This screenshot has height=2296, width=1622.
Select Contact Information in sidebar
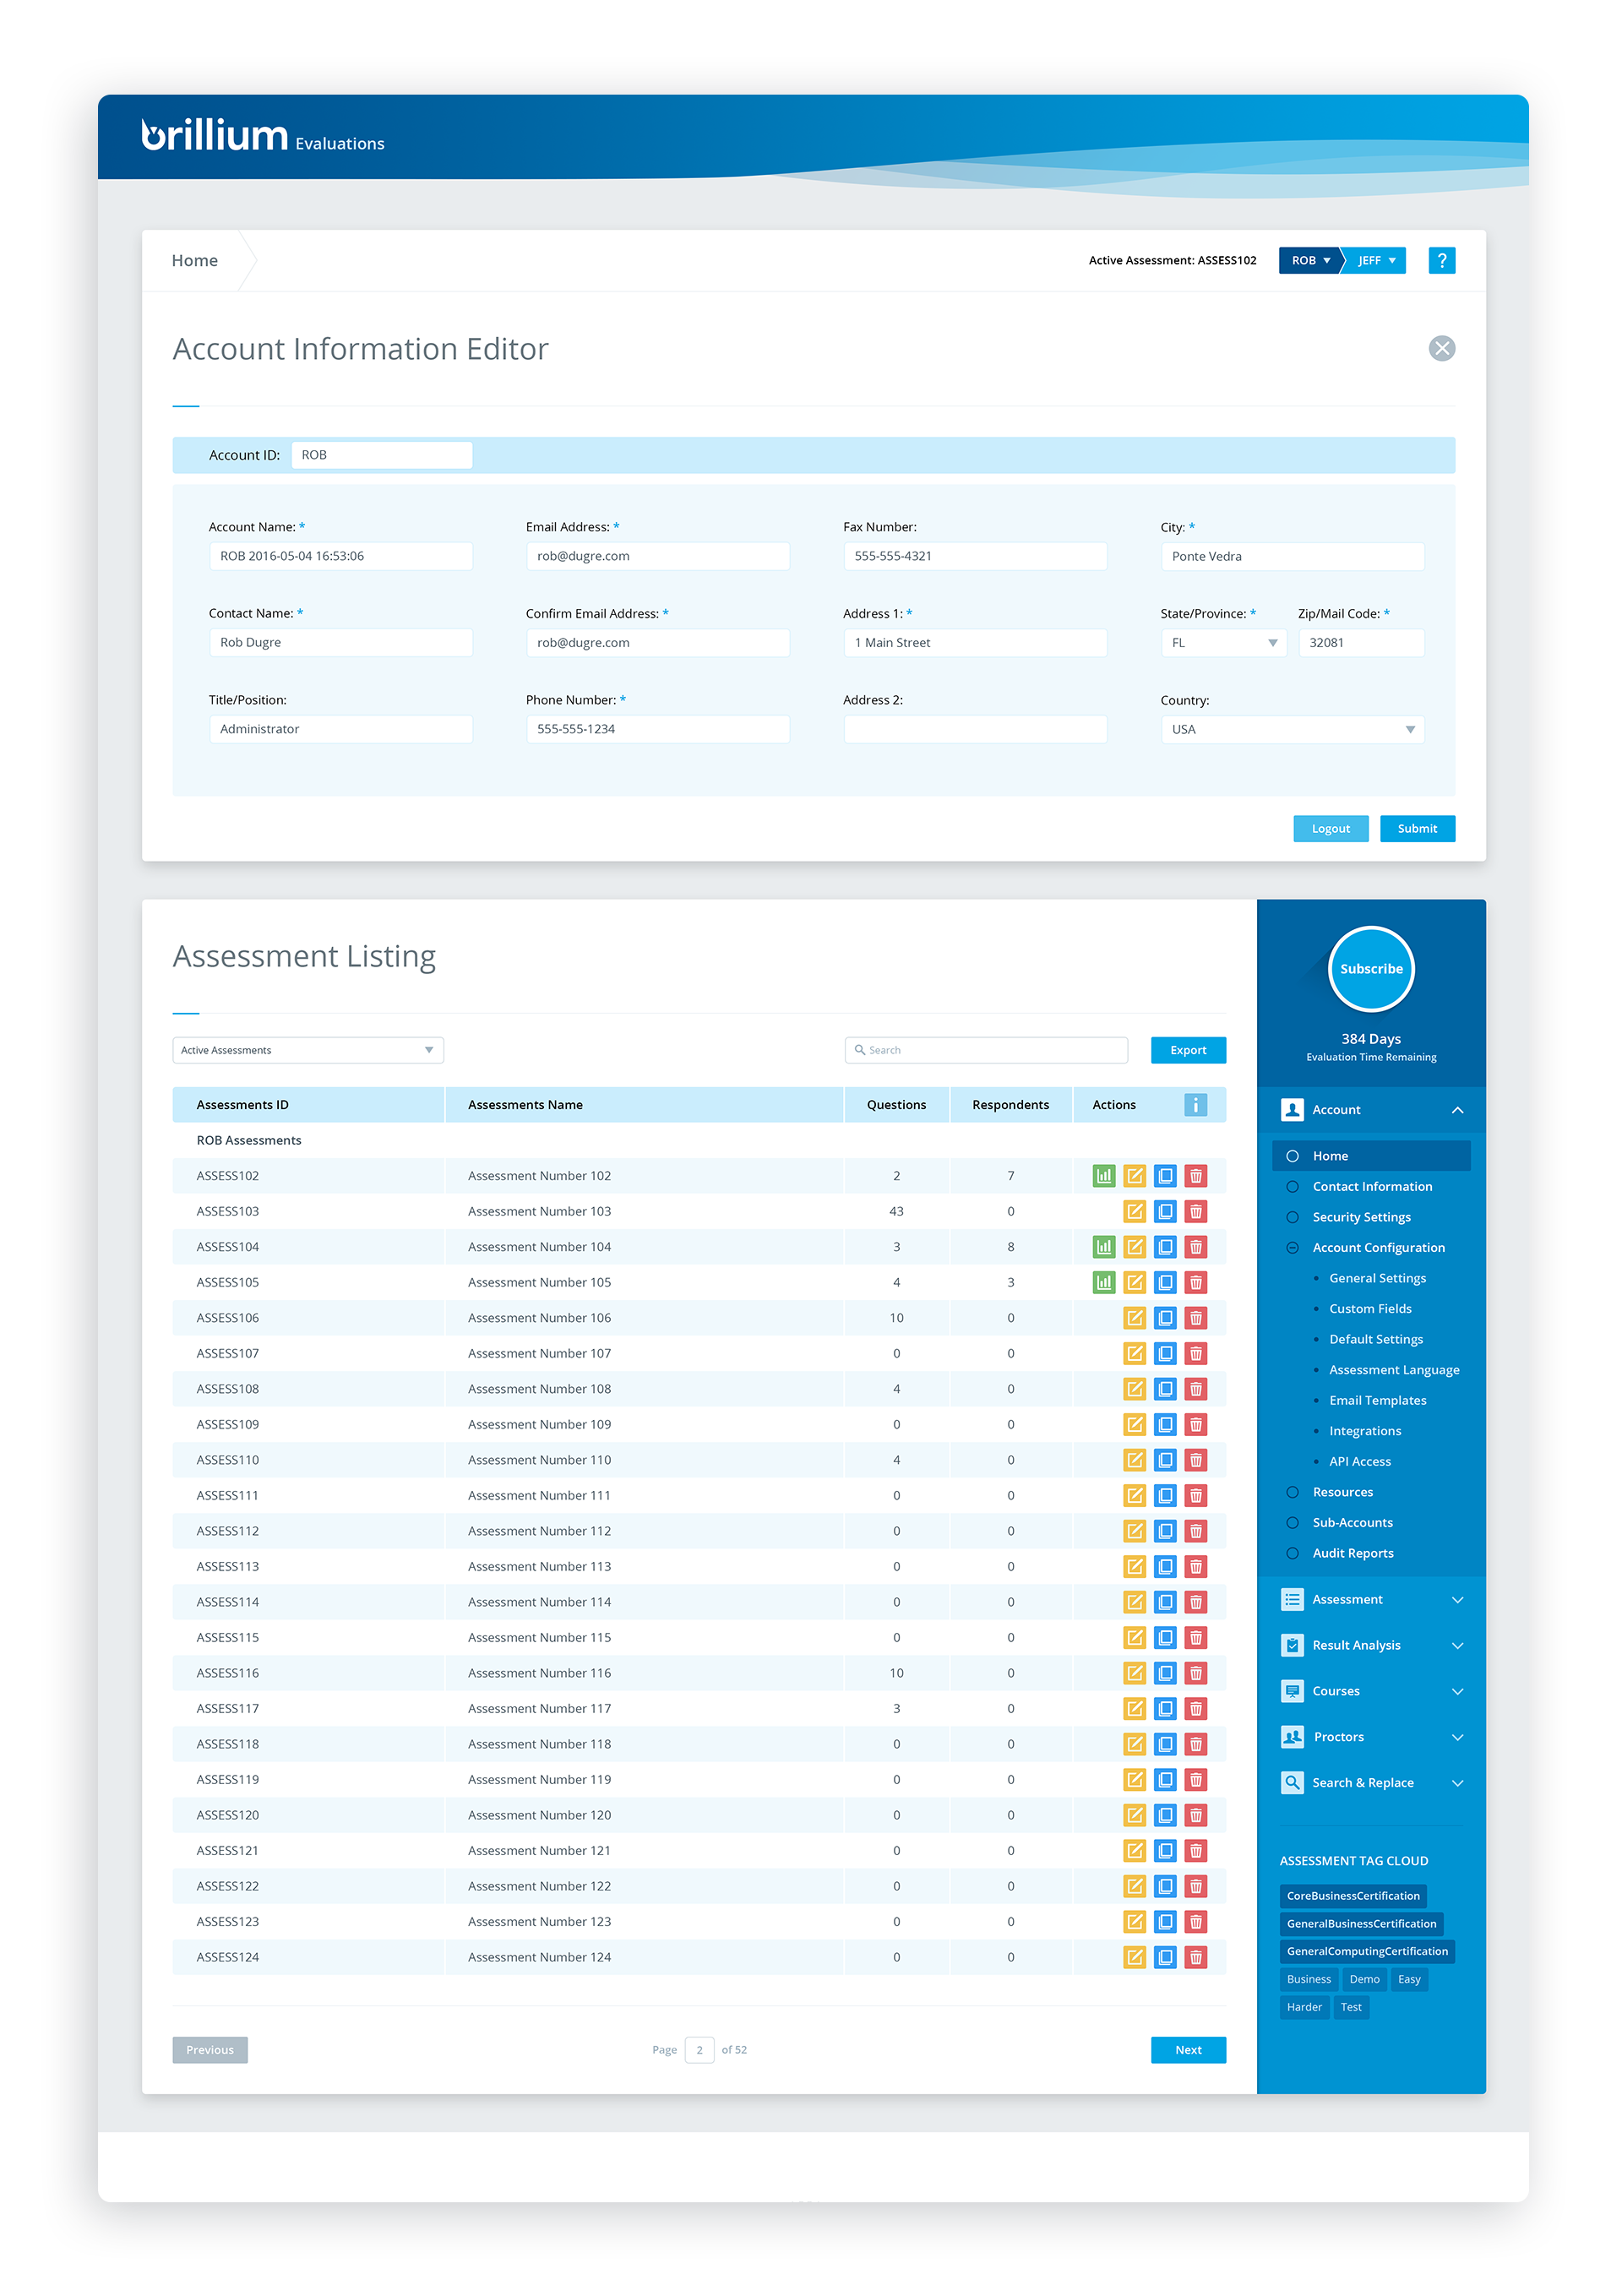[x=1372, y=1187]
